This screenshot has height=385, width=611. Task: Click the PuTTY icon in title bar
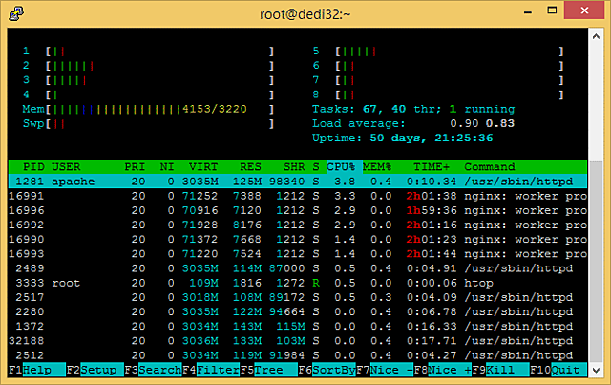(16, 13)
